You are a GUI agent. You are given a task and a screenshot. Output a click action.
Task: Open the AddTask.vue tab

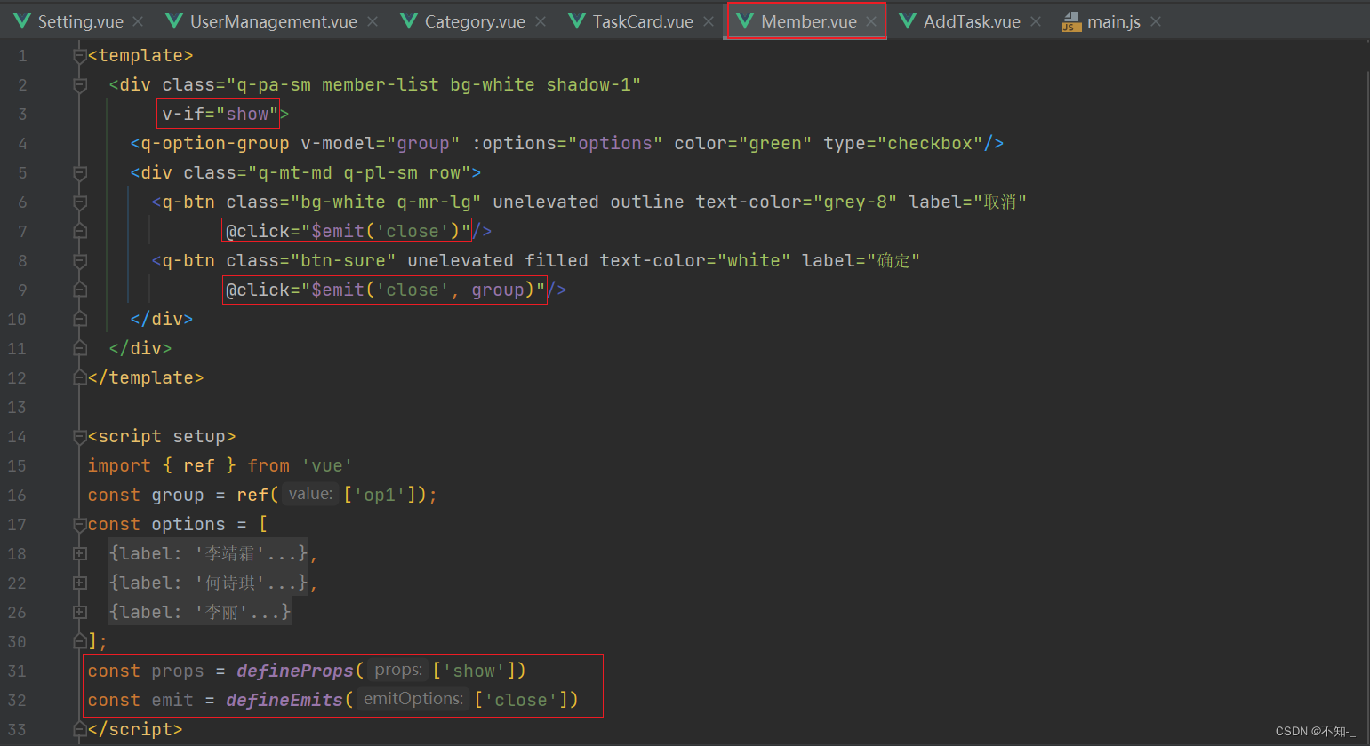(972, 21)
